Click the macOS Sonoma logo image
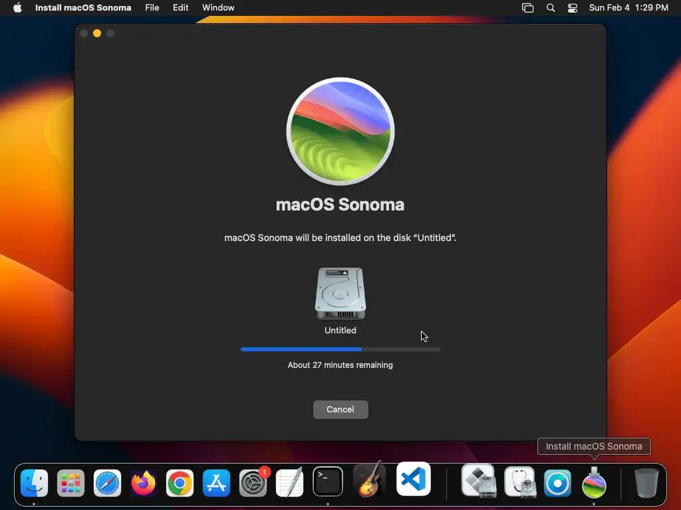 pos(340,131)
